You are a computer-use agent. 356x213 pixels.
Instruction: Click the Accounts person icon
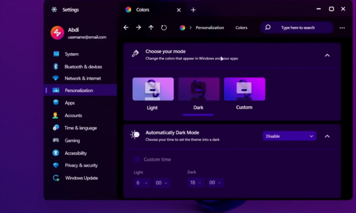[55, 115]
